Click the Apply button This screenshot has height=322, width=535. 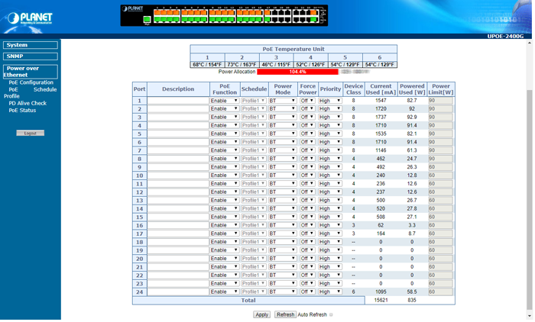coord(261,315)
